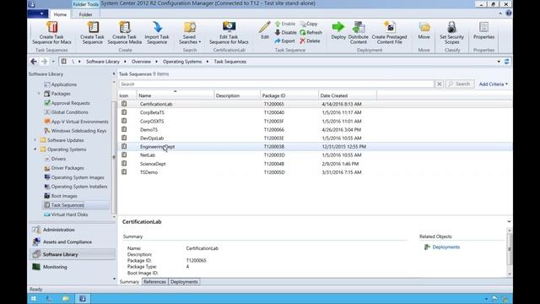540x304 pixels.
Task: Click the Windows Start button
Action: tap(34, 298)
